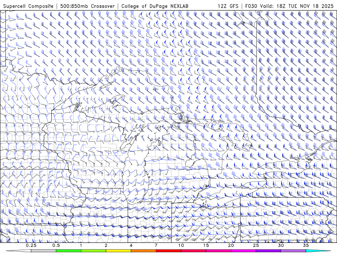Screen dimensions: 337x253
Task: Click the crimson 10–15 color bar segment
Action: [193, 251]
